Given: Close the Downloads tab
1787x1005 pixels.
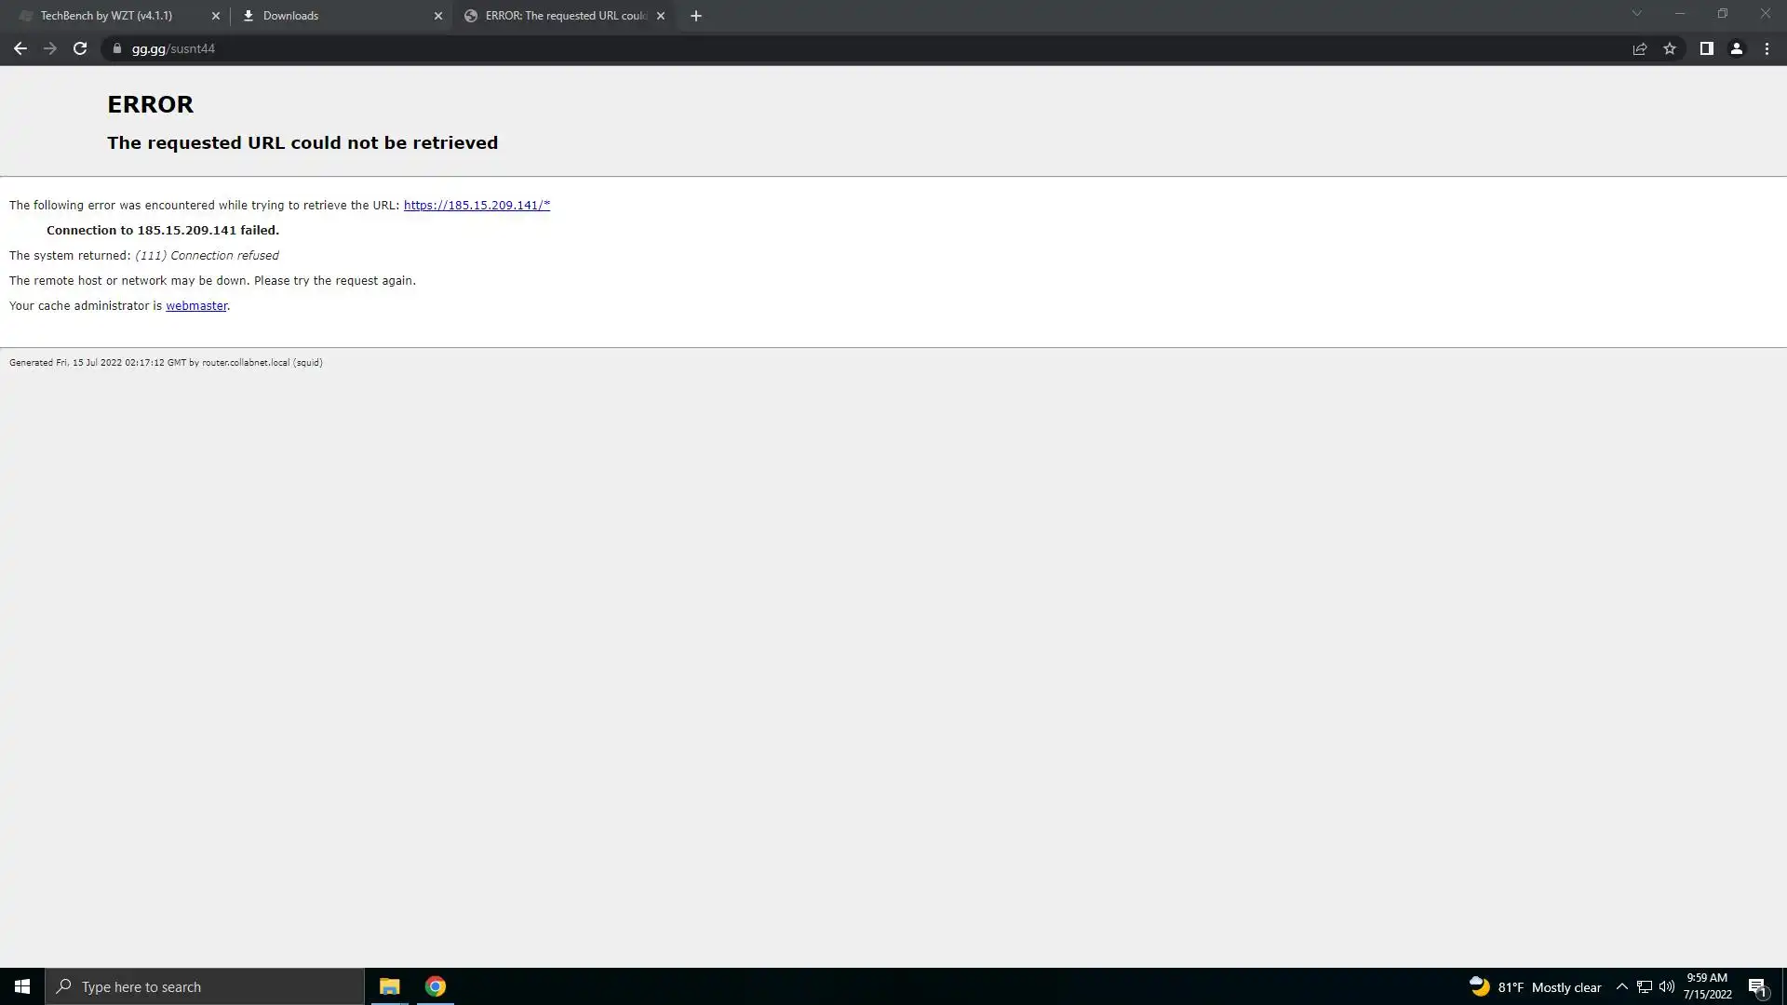Looking at the screenshot, I should (x=438, y=16).
